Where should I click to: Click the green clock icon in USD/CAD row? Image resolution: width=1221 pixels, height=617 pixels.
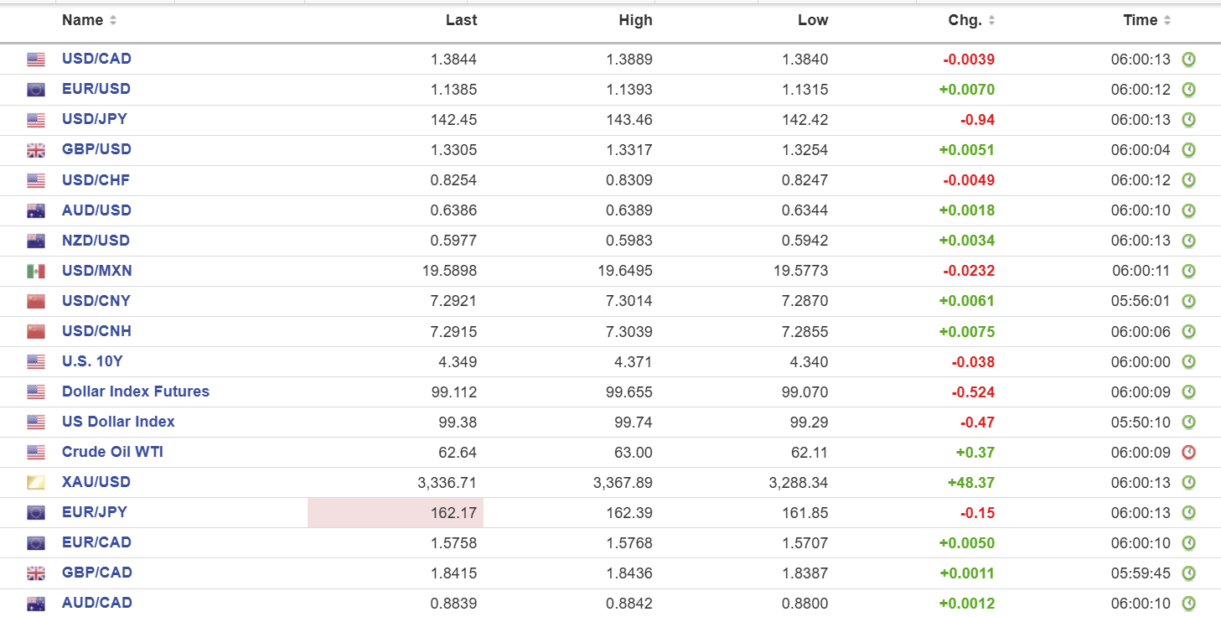[1188, 60]
